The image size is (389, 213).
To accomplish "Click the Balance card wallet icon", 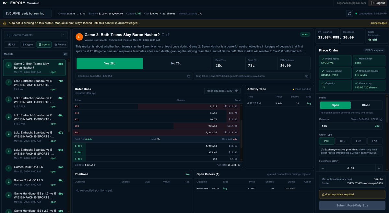I will point(320,32).
